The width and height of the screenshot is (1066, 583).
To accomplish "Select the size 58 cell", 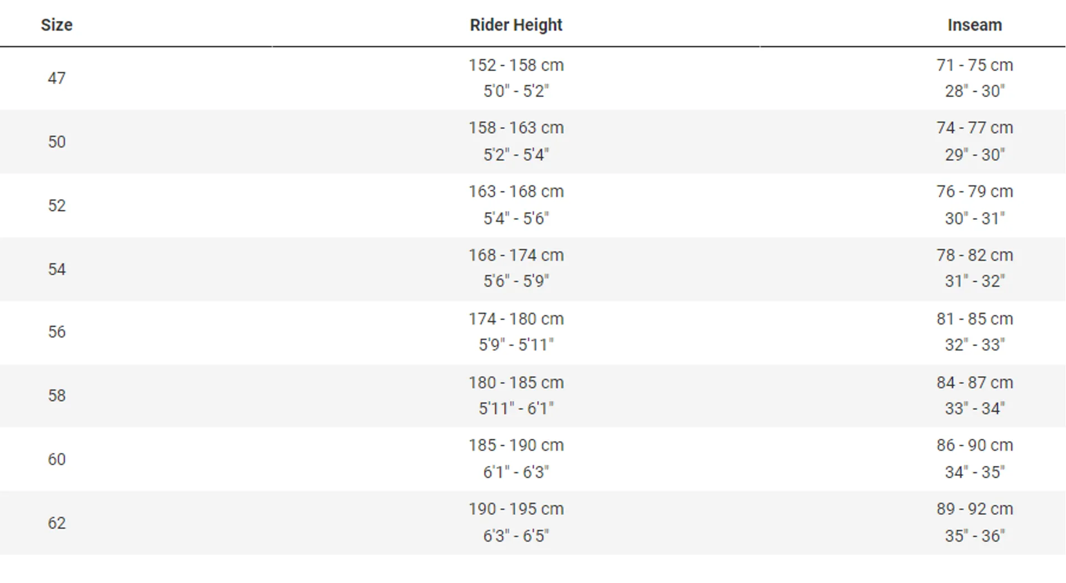I will pyautogui.click(x=57, y=396).
